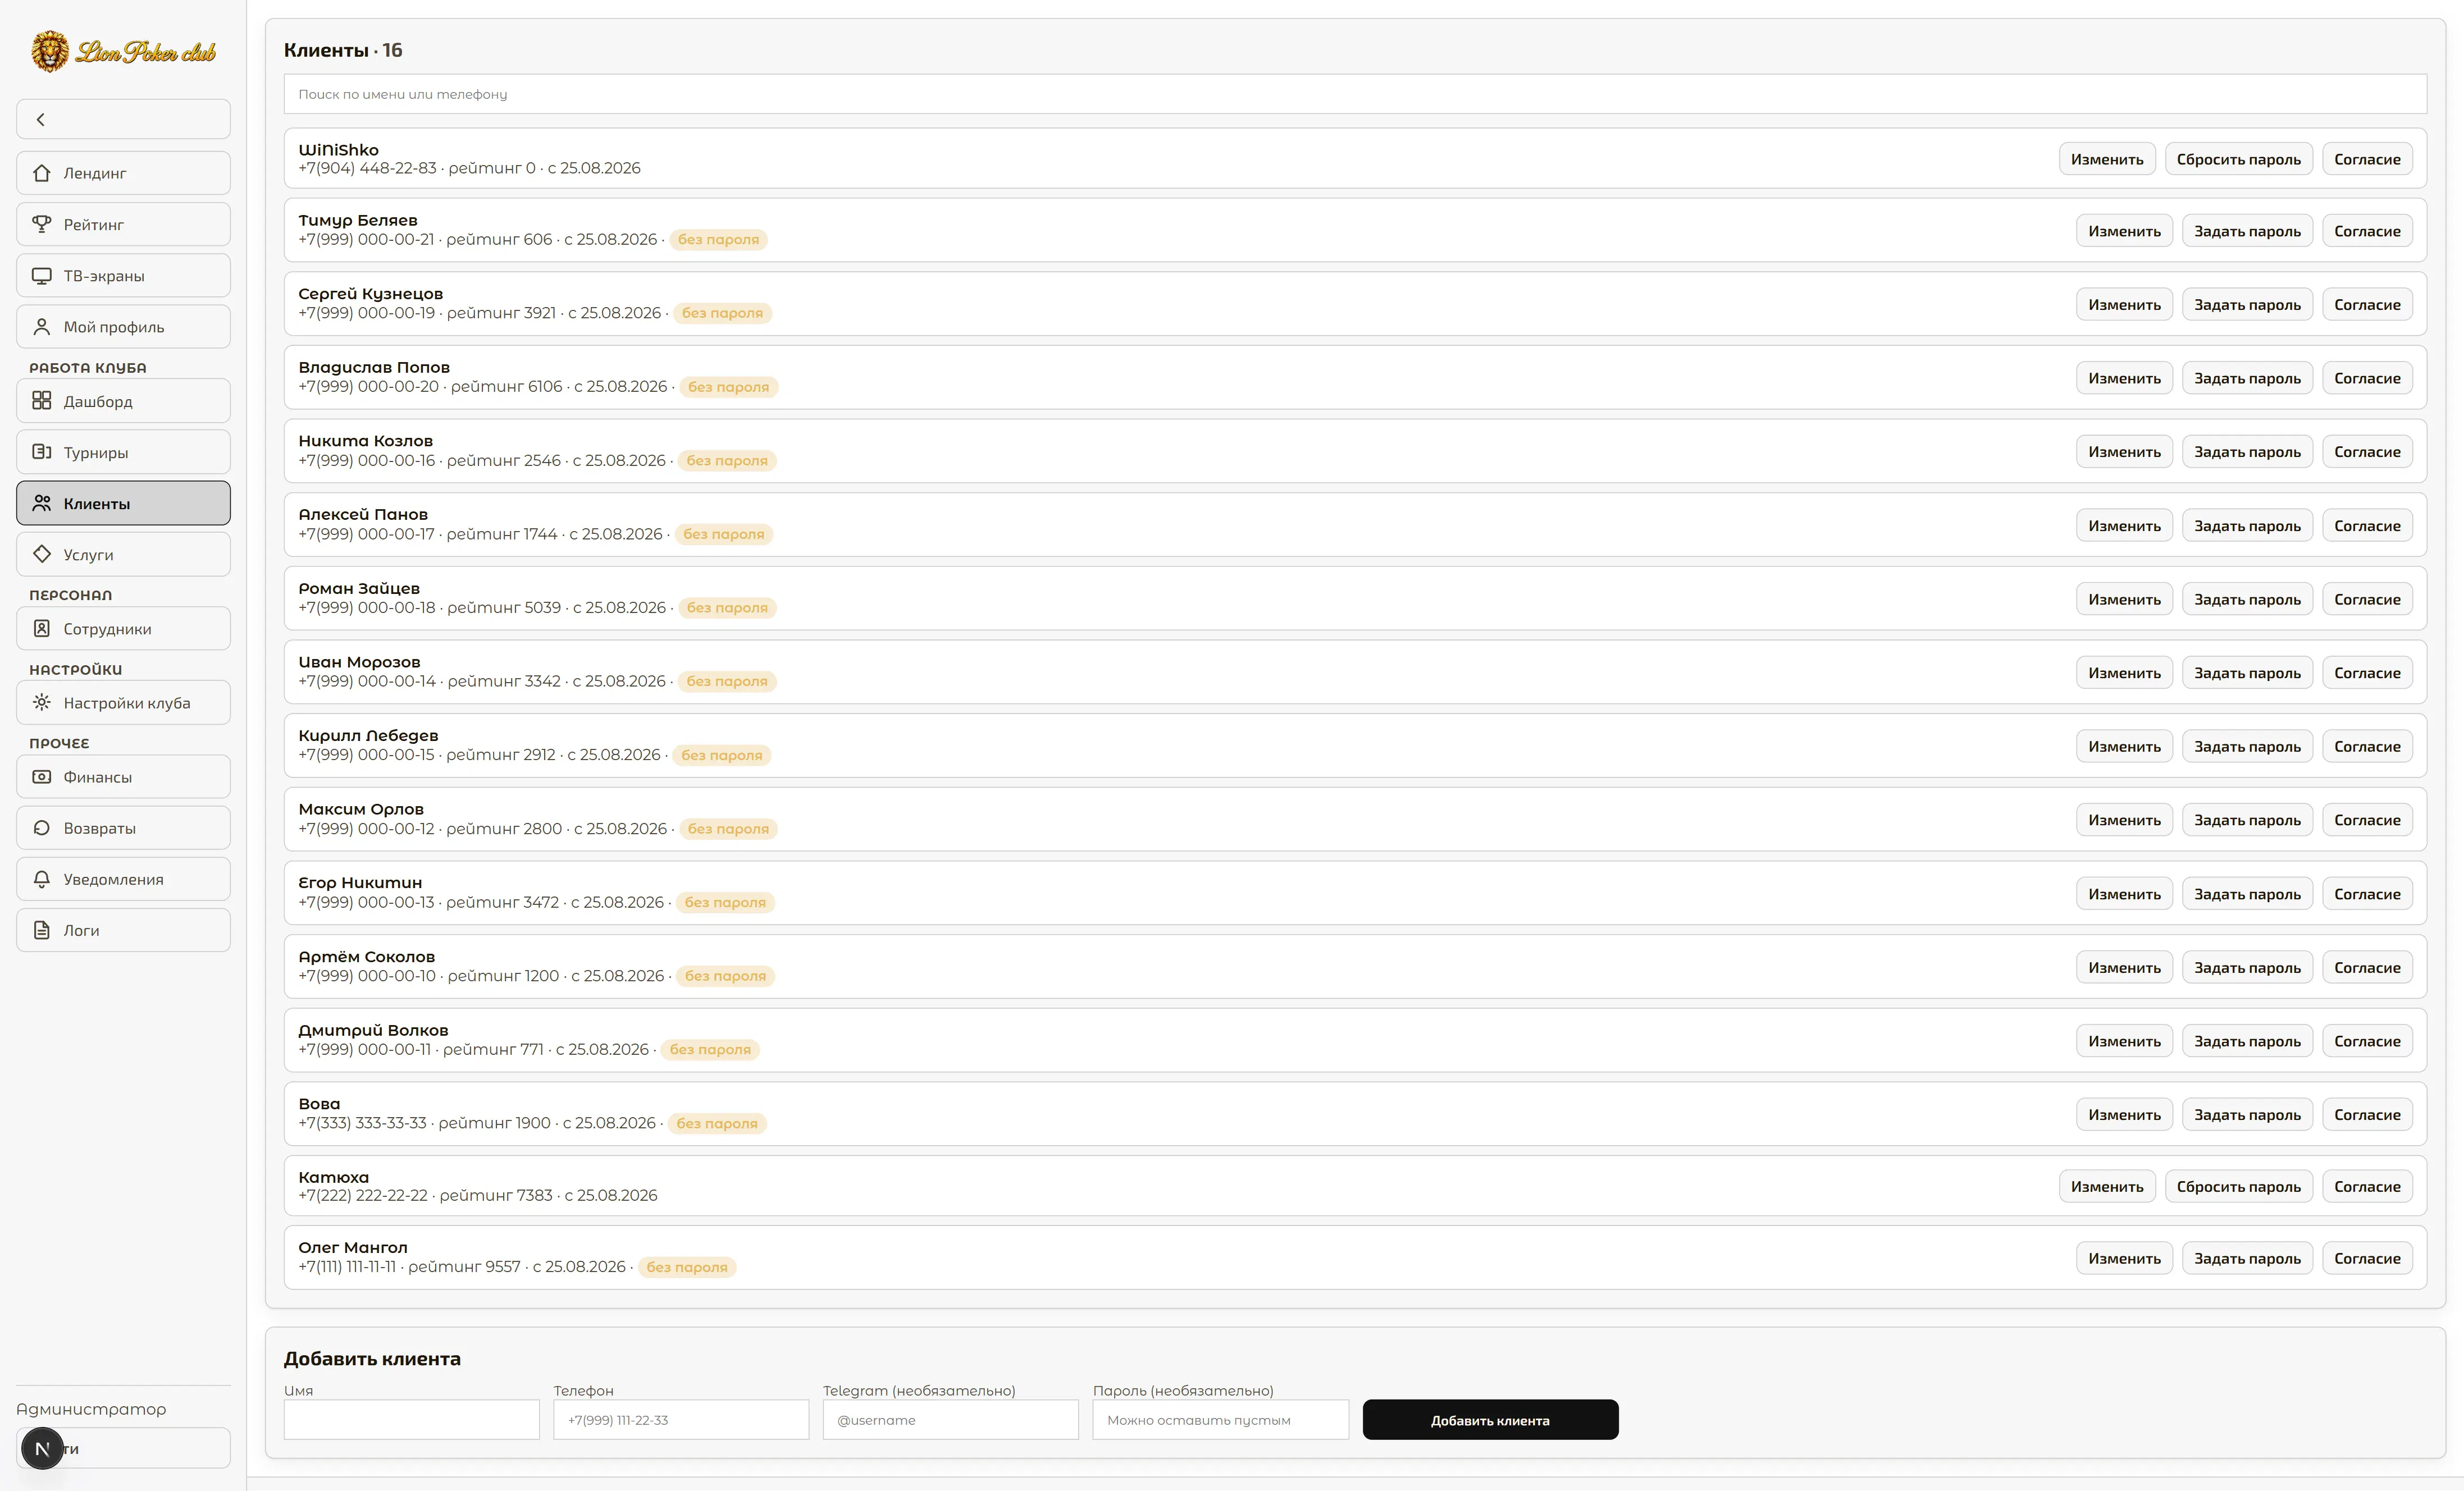Click Сбросить пароль for Катюха
Screen dimensions: 2464x1491
pos(2238,1186)
